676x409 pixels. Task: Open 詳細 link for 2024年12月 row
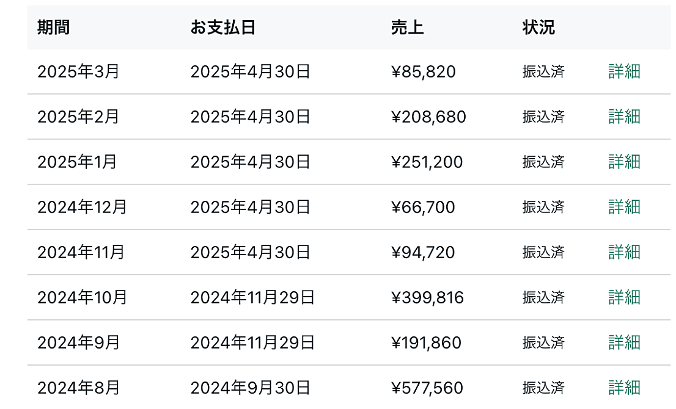point(624,207)
